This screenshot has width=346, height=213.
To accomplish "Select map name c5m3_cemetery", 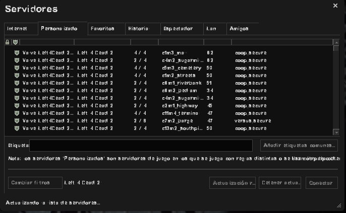I will 182,68.
